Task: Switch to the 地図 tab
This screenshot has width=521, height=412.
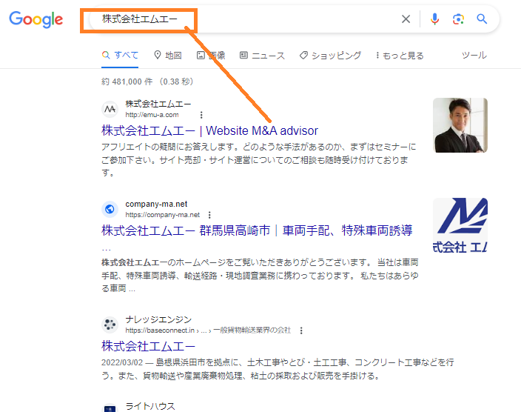Action: [x=168, y=56]
